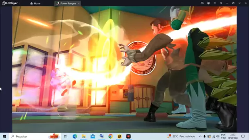Launch Microsoft Edge from taskbar
249x140 pixels.
(75, 137)
